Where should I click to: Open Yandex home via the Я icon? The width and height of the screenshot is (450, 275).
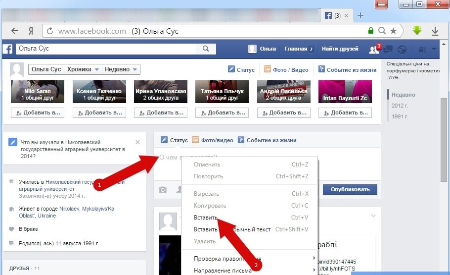(x=31, y=31)
